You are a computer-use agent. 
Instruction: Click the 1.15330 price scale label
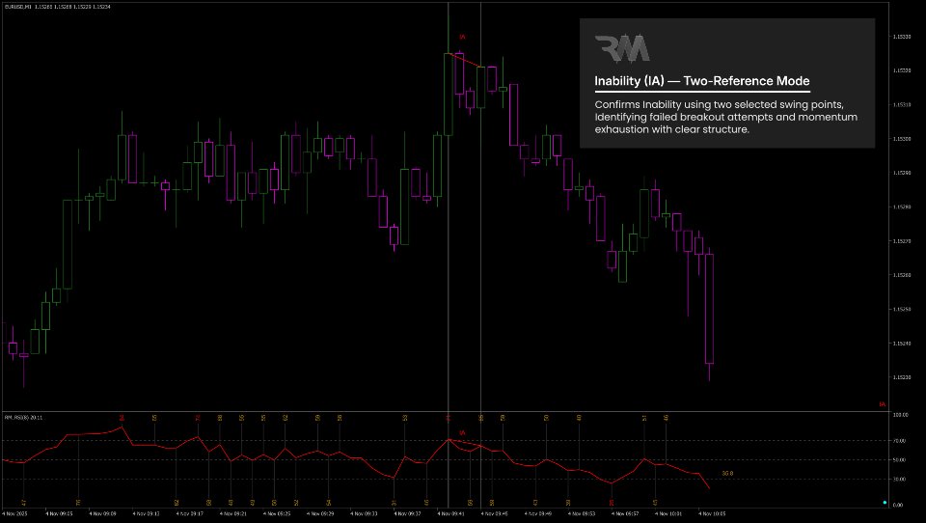901,37
